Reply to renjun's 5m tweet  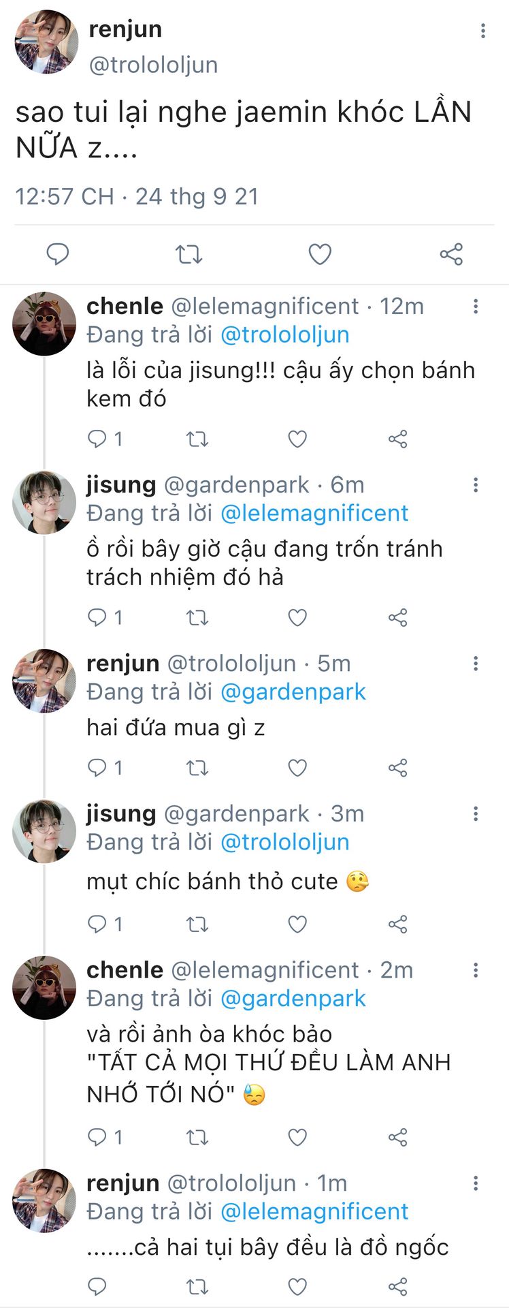coord(97,768)
